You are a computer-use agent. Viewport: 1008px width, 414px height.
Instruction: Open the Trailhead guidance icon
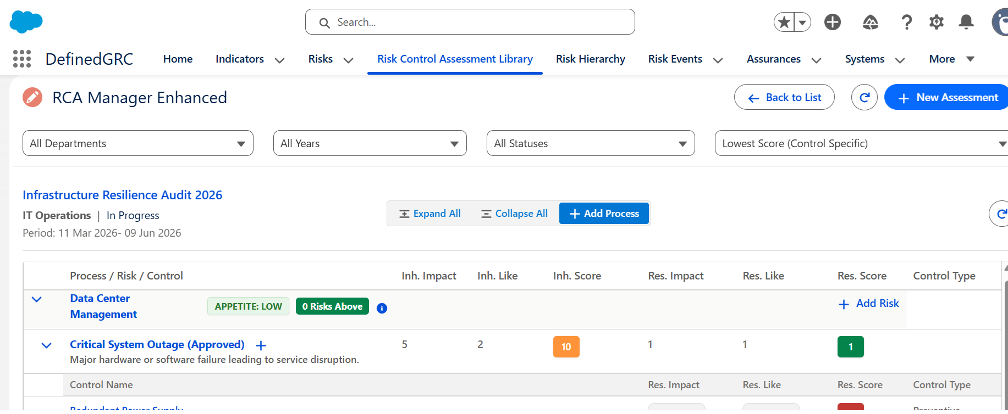pyautogui.click(x=870, y=22)
